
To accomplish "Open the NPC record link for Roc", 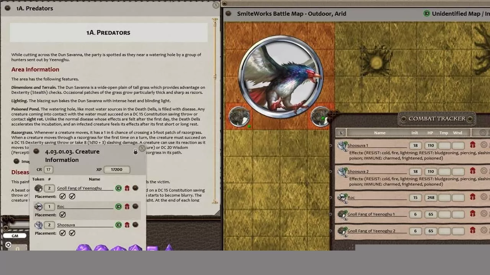I will point(135,207).
